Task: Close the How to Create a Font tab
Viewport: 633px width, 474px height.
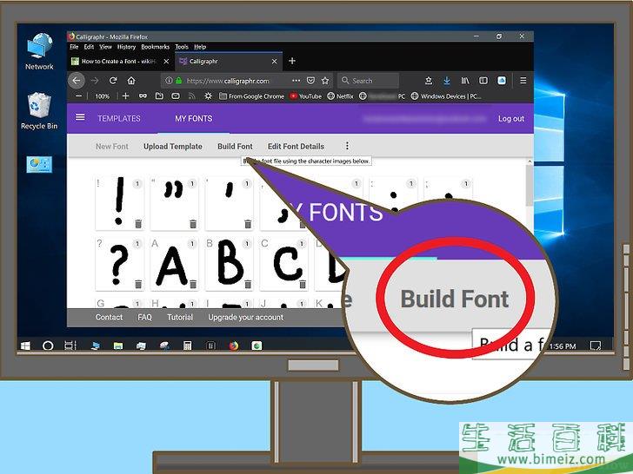Action: pyautogui.click(x=166, y=62)
